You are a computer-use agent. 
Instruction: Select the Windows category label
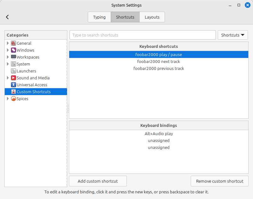(x=25, y=50)
